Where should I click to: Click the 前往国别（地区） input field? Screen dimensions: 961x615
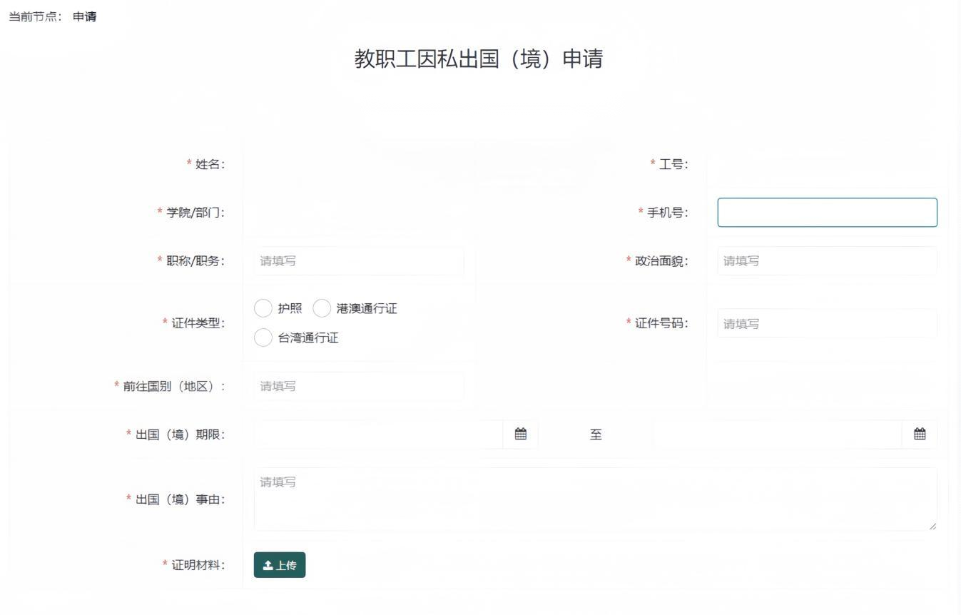click(358, 386)
